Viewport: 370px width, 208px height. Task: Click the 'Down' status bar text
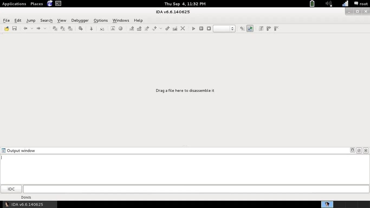26,197
